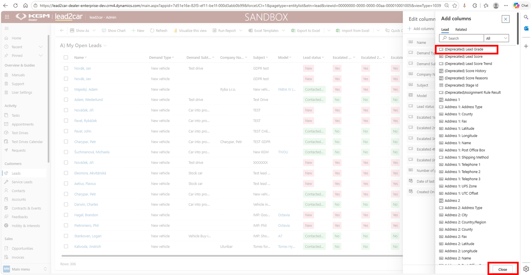This screenshot has height=275, width=532.
Task: Open lead Pietroniero, Phil link
Action: click(x=86, y=225)
